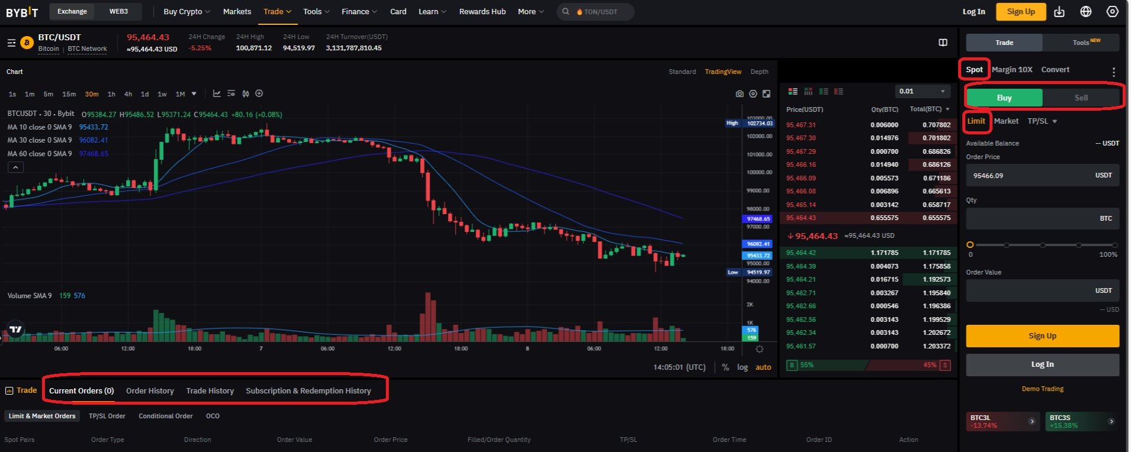The width and height of the screenshot is (1131, 452).
Task: Open the Convert tab
Action: (1055, 69)
